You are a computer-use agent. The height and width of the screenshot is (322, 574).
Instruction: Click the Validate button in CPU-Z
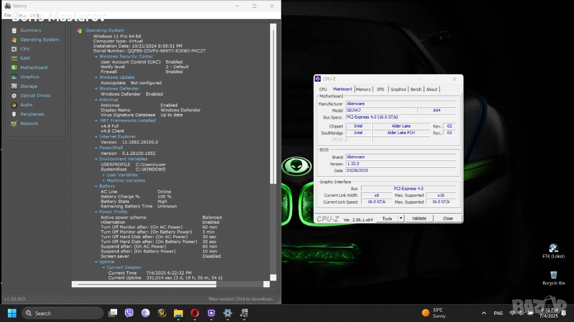point(419,219)
